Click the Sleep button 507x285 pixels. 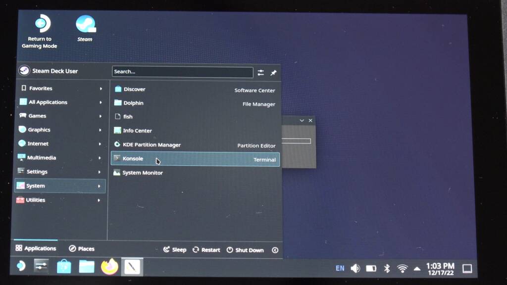click(x=175, y=250)
